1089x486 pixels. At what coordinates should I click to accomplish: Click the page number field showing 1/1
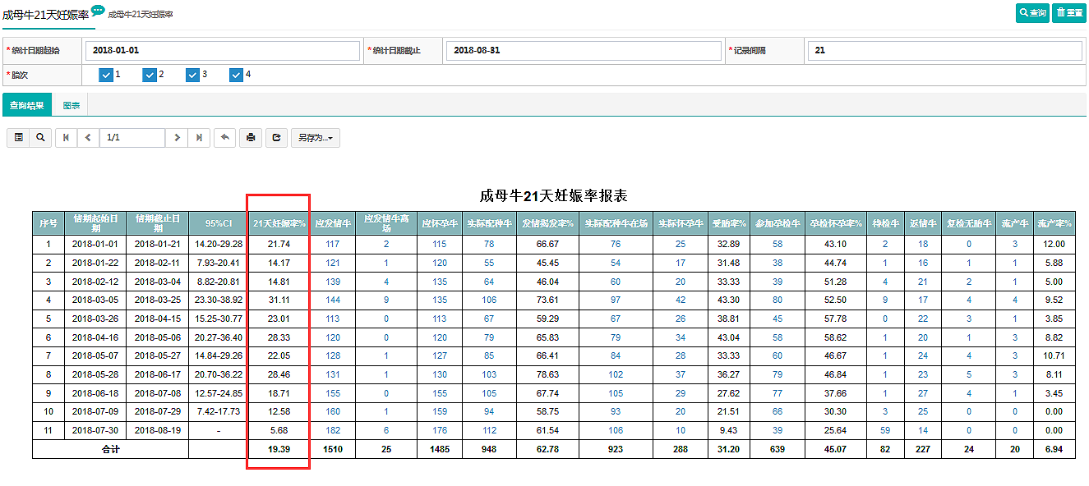[x=132, y=138]
